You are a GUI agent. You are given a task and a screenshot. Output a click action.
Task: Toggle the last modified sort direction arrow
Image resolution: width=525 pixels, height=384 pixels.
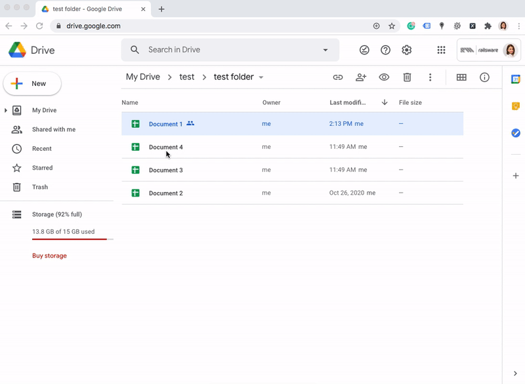384,103
